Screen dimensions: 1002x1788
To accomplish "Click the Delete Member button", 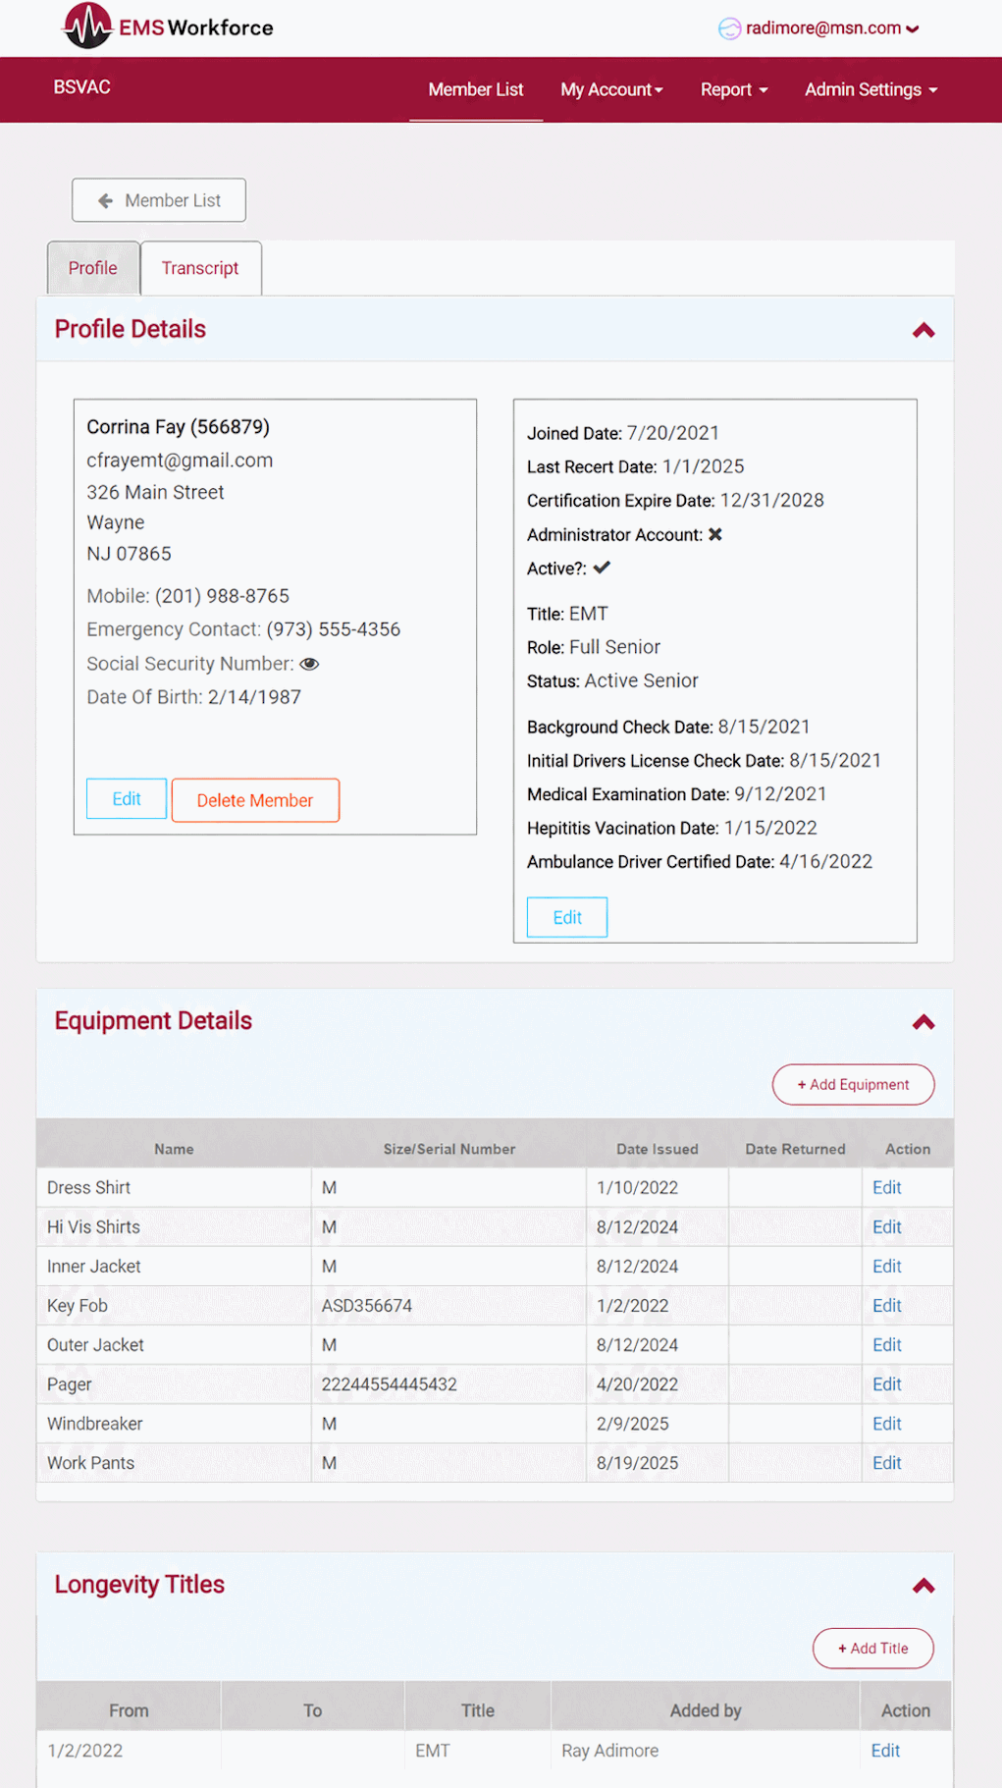I will pos(255,800).
